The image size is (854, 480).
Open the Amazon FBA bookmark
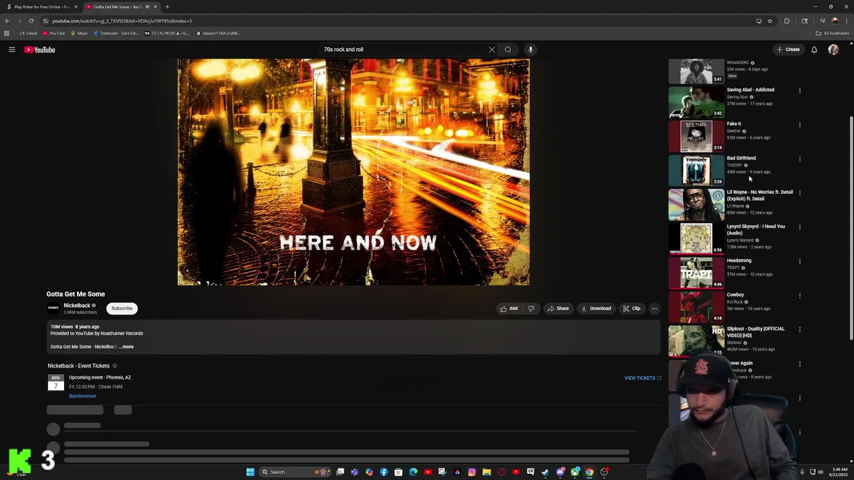(x=218, y=33)
